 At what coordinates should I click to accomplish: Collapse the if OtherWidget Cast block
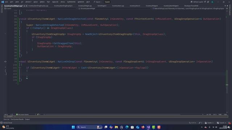20,68
